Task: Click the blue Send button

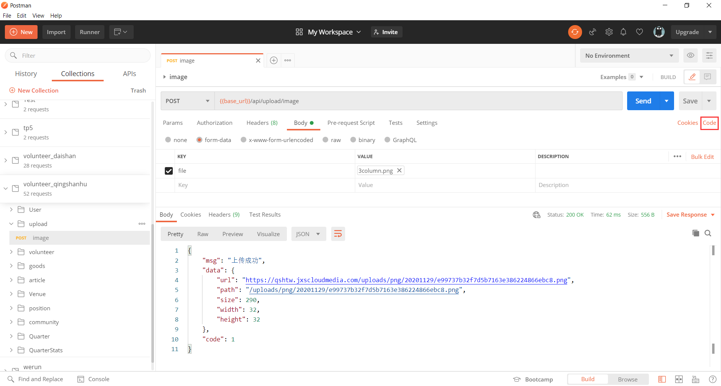Action: (x=643, y=101)
